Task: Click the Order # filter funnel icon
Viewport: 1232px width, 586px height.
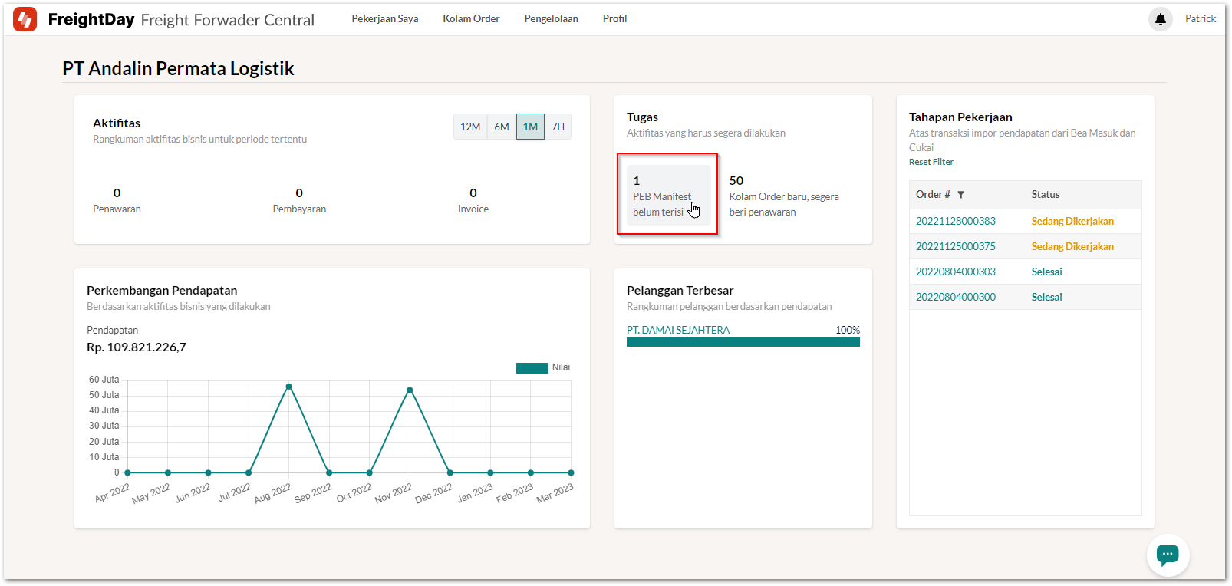Action: (x=960, y=195)
